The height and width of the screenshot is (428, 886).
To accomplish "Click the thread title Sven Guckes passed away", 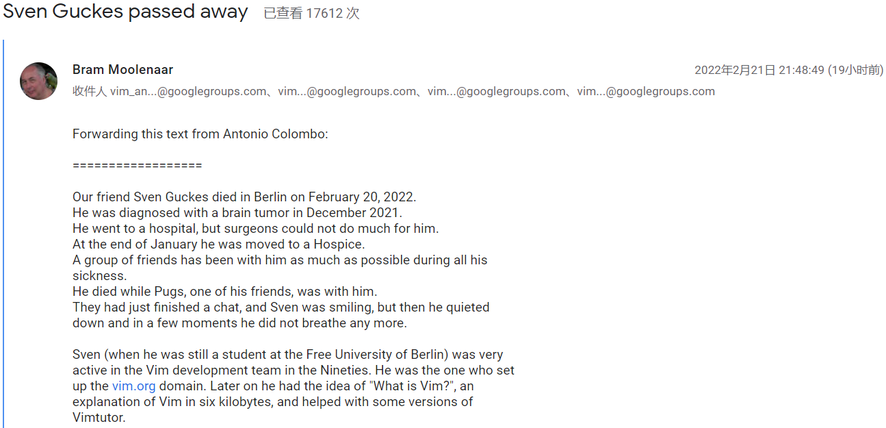I will click(x=125, y=12).
